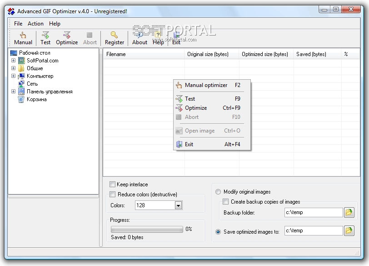Expand the Компьютер tree node

pos(14,76)
